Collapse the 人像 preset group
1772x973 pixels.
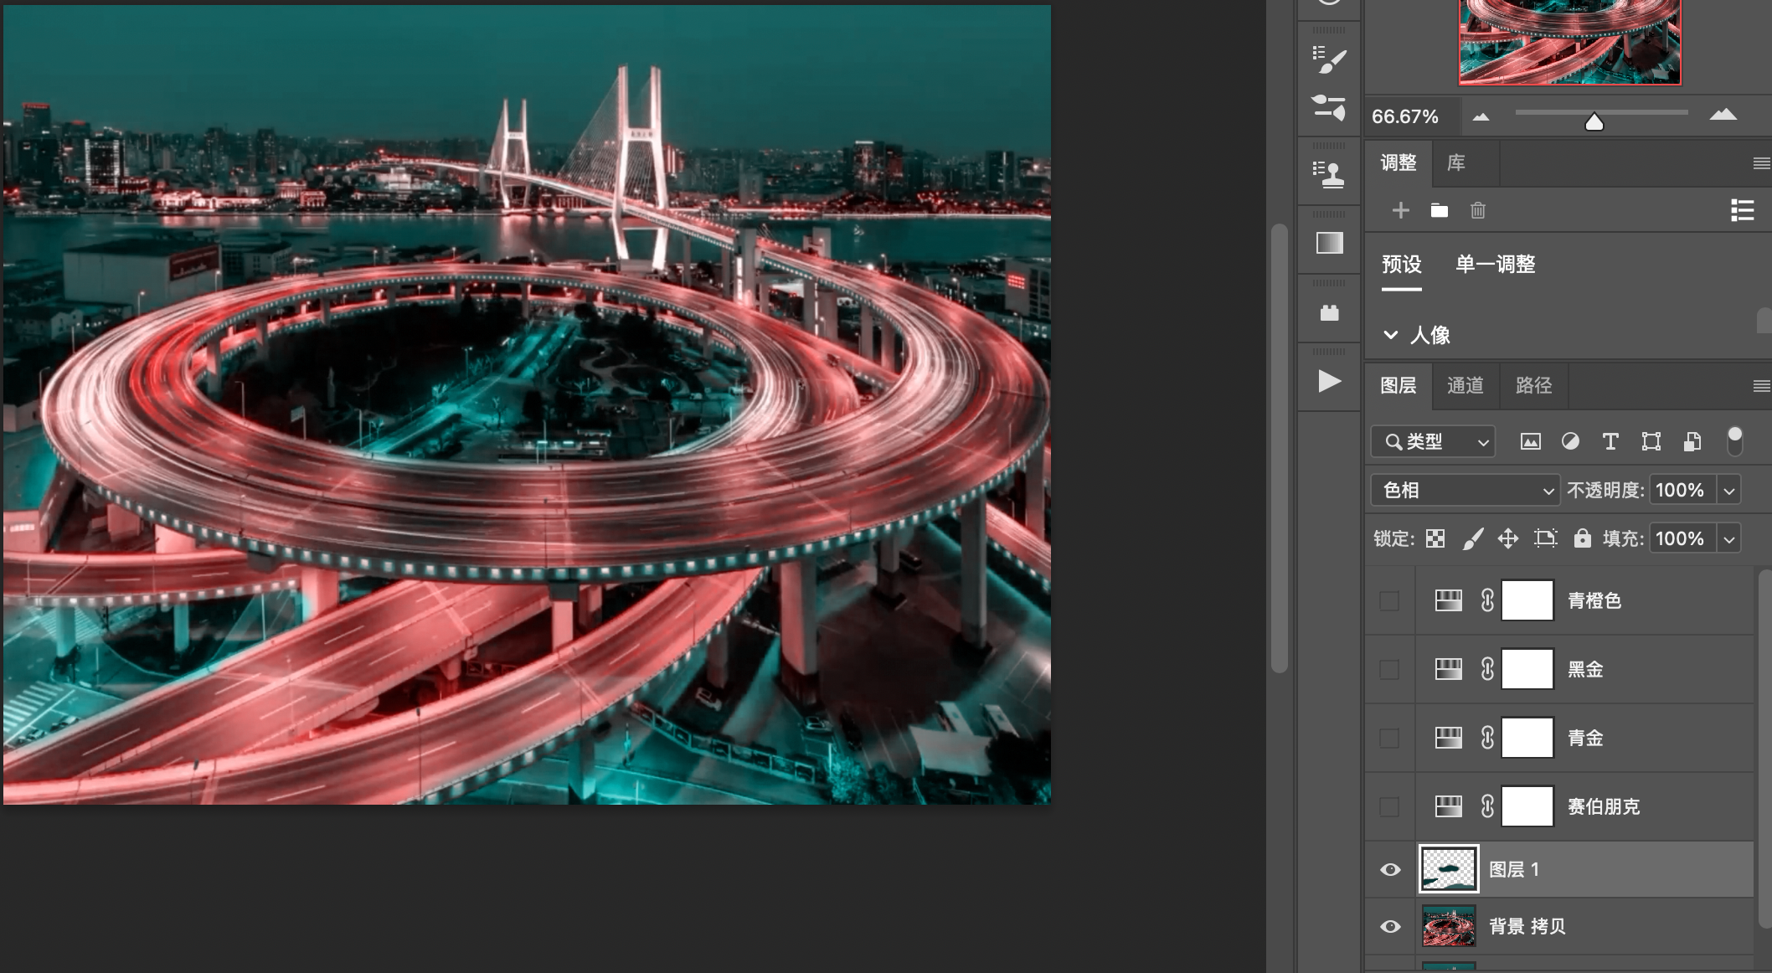[1391, 335]
